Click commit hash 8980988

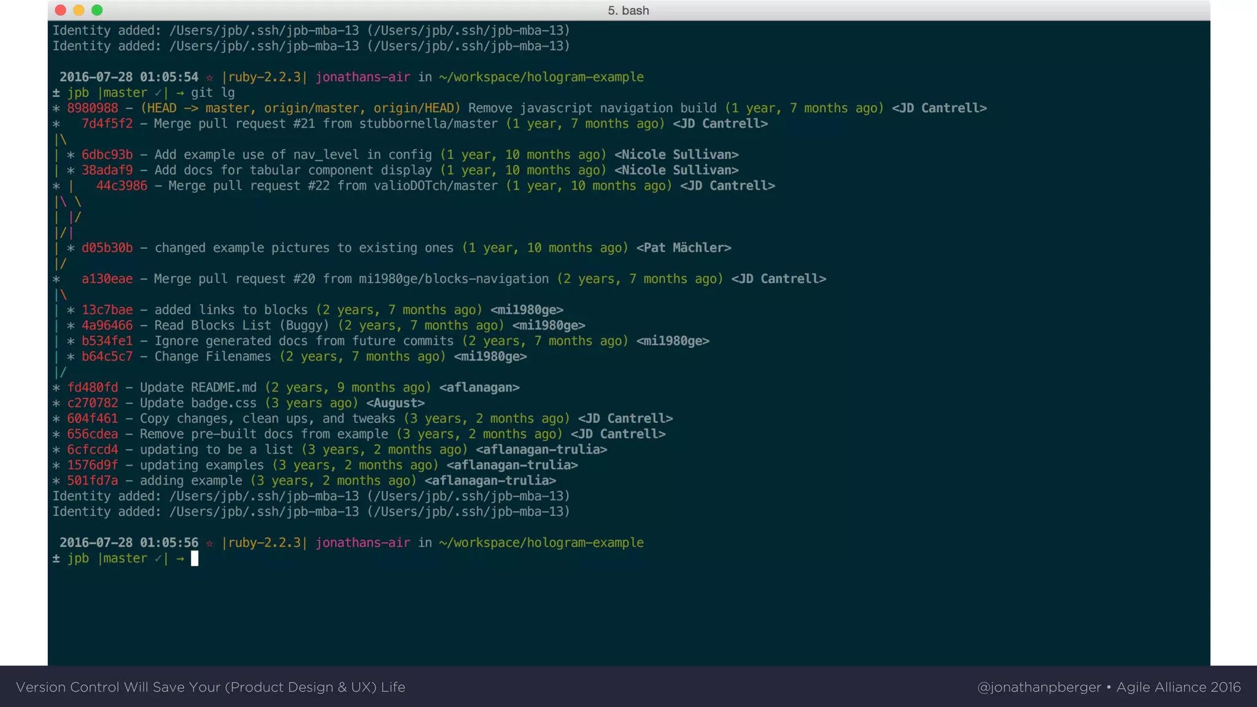click(x=93, y=108)
